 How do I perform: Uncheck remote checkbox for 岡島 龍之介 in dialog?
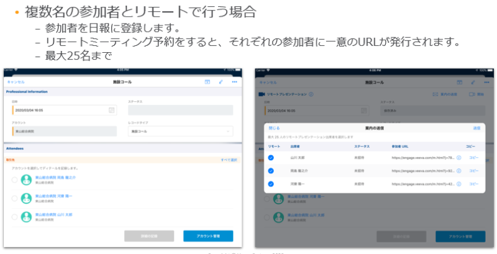[271, 171]
